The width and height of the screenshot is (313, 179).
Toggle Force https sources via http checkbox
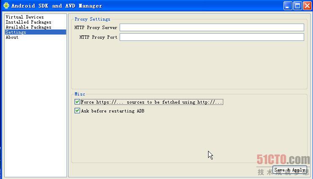click(77, 102)
